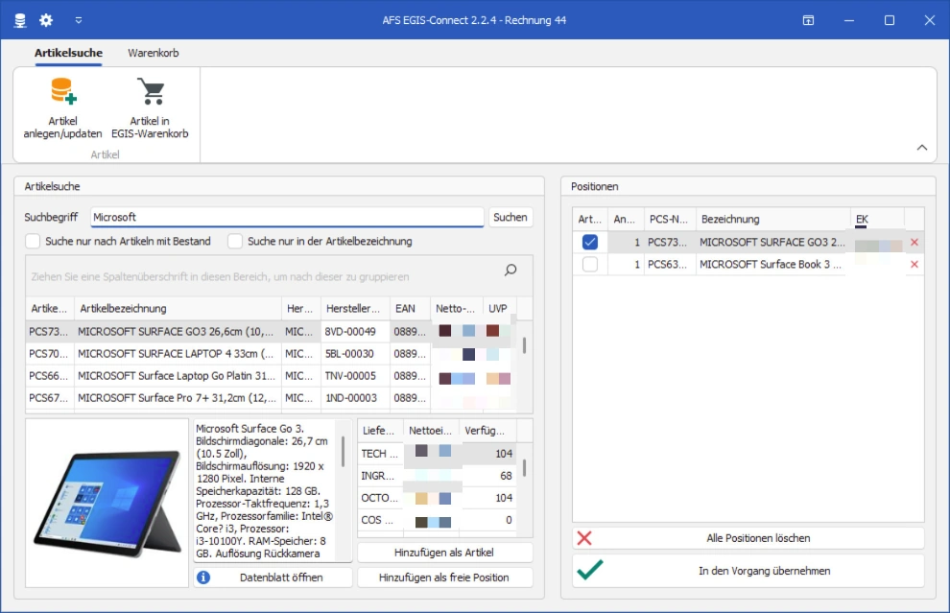Click Datenblatt öffnen button

273,578
